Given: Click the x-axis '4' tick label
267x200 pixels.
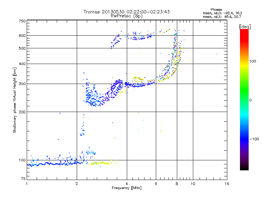Looking at the screenshot, I should pyautogui.click(x=127, y=184).
